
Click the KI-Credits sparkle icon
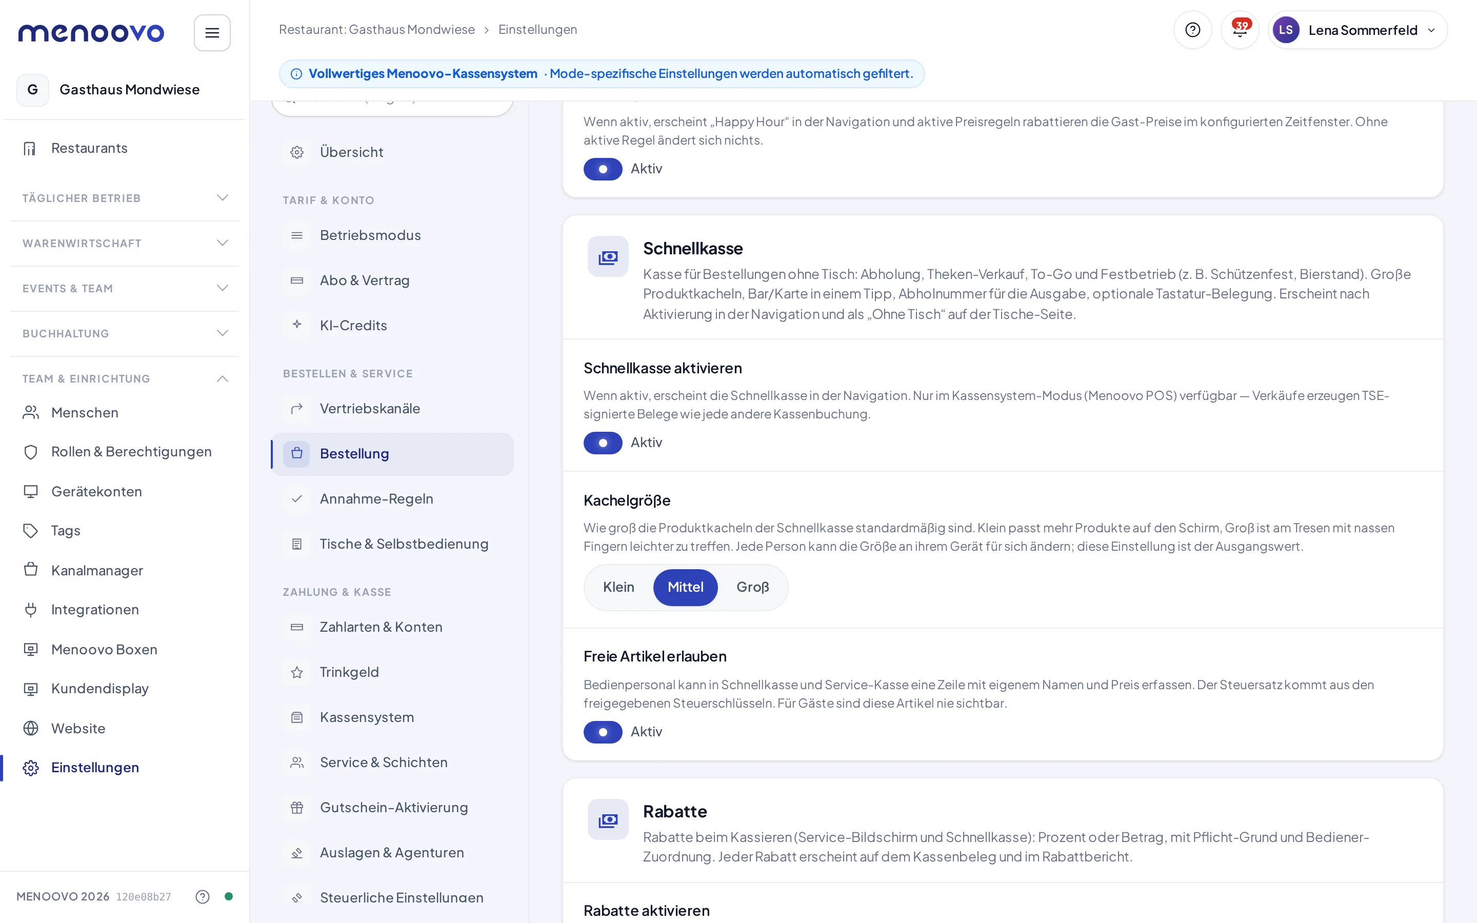coord(296,325)
